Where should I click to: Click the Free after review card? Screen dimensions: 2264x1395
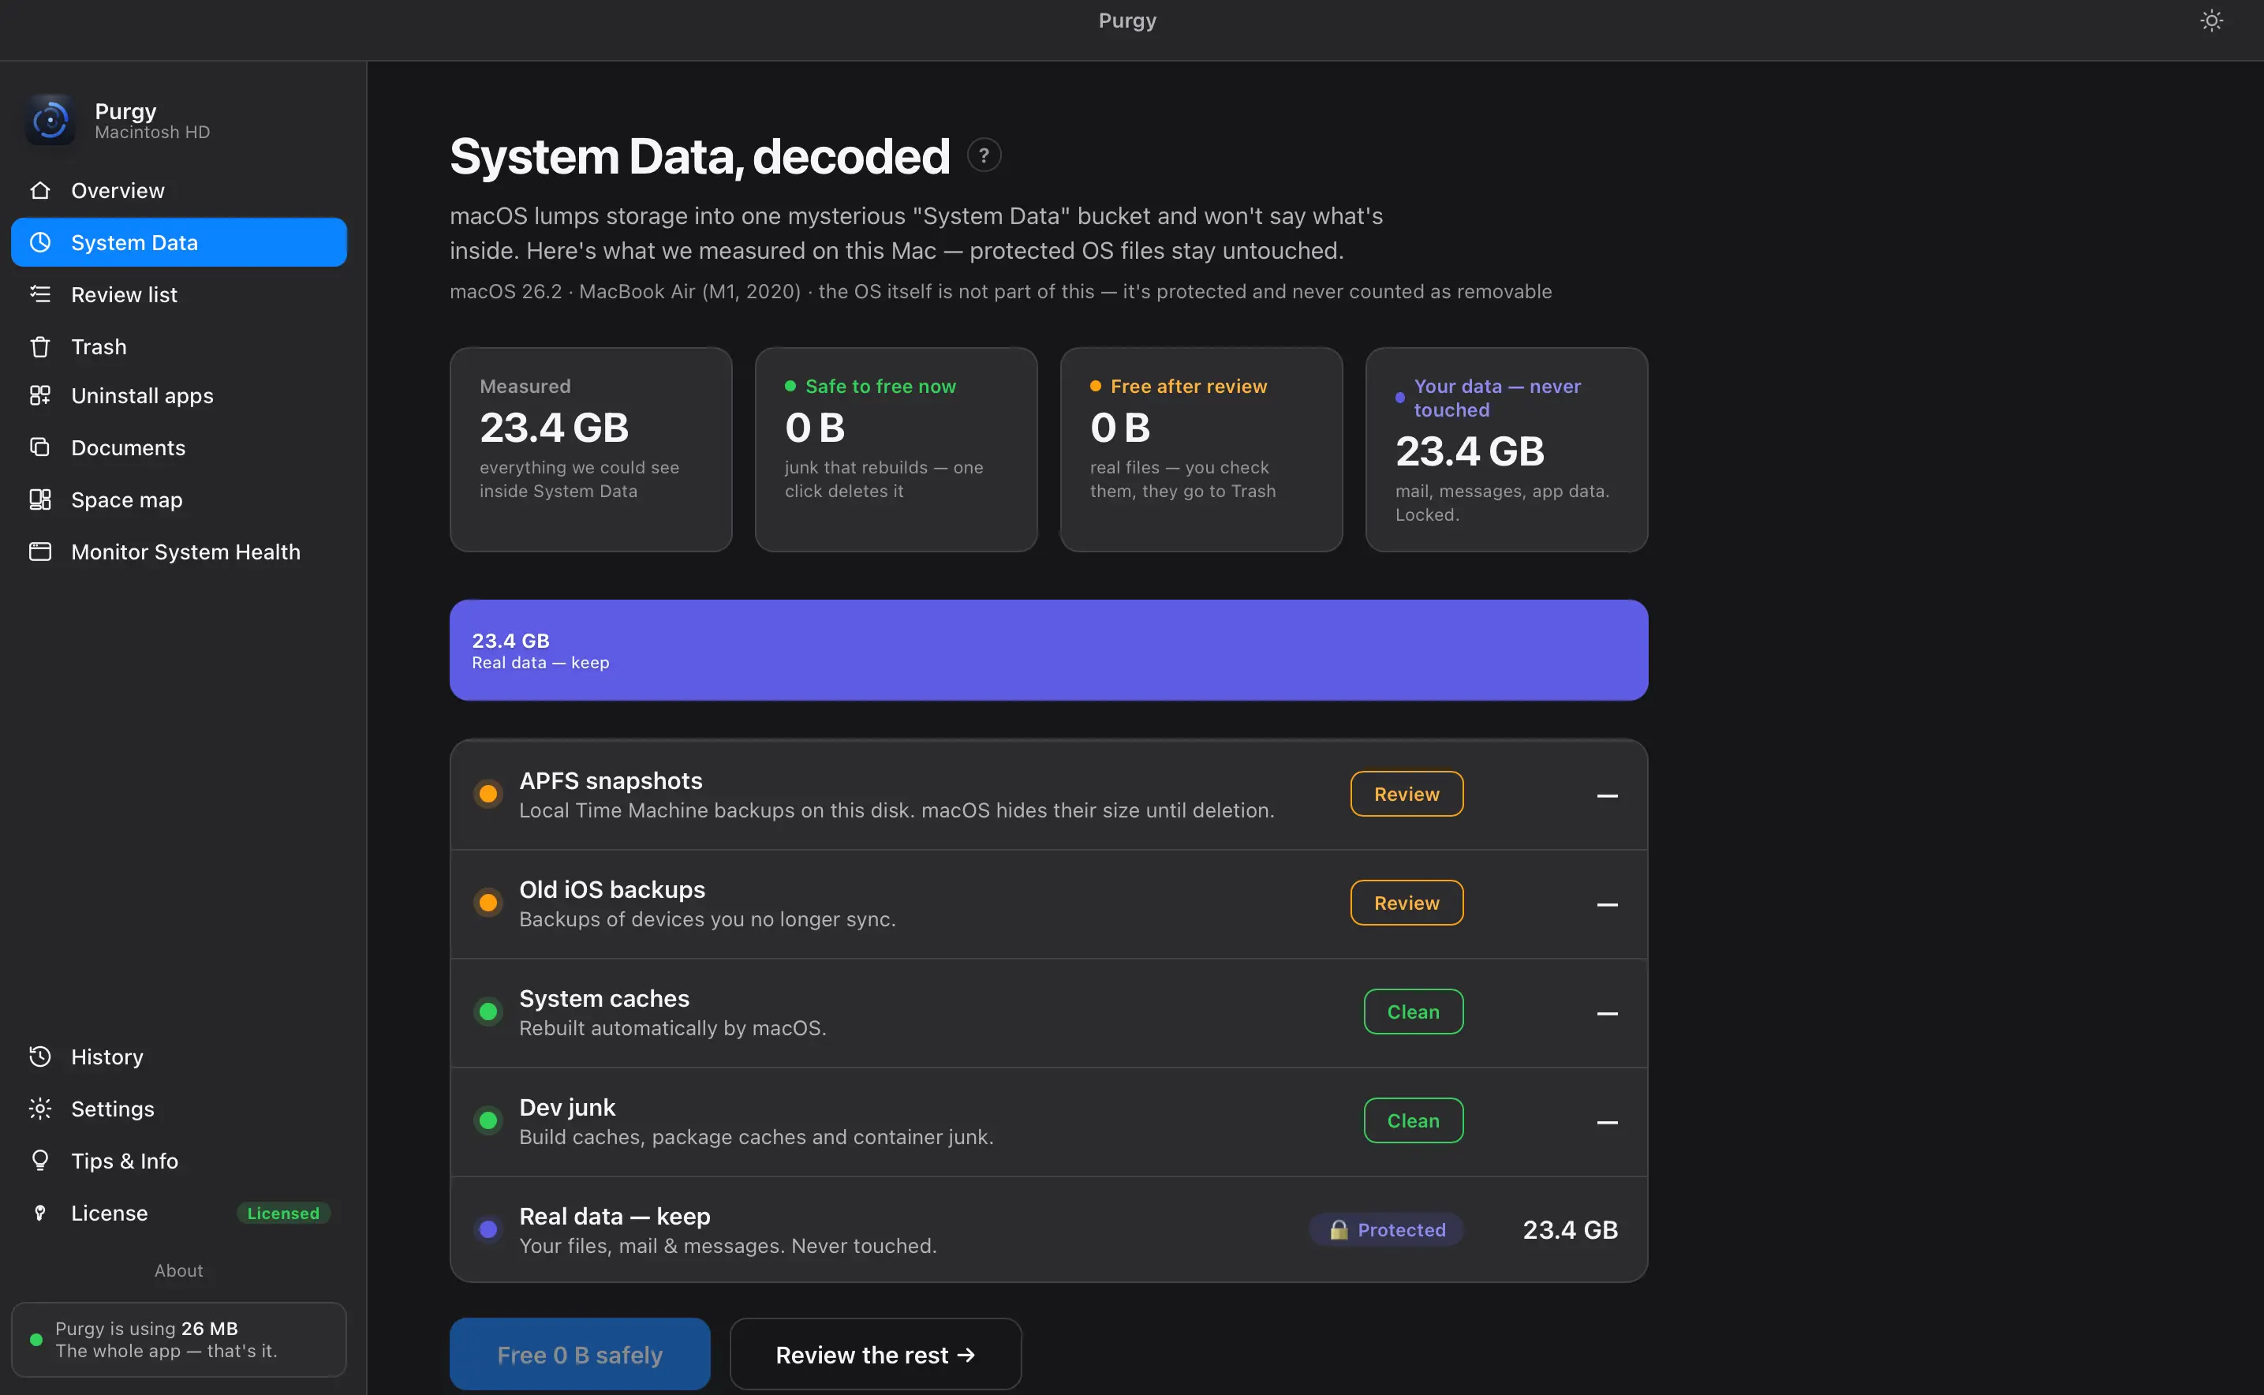(x=1201, y=449)
